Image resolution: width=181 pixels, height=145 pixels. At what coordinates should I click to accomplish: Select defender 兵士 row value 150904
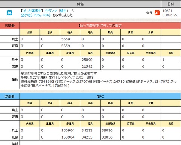(x=68, y=130)
